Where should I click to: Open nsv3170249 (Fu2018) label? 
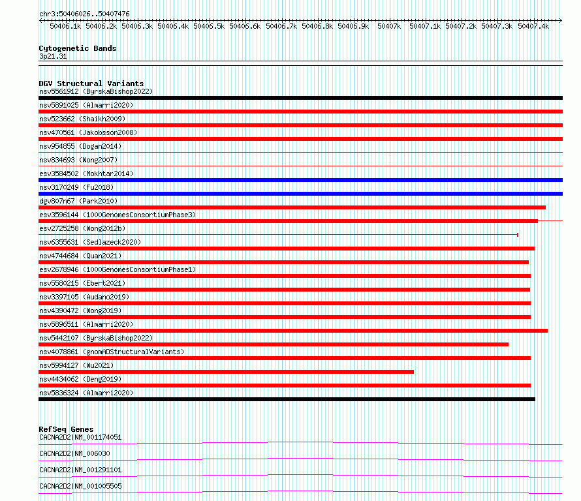[x=76, y=187]
